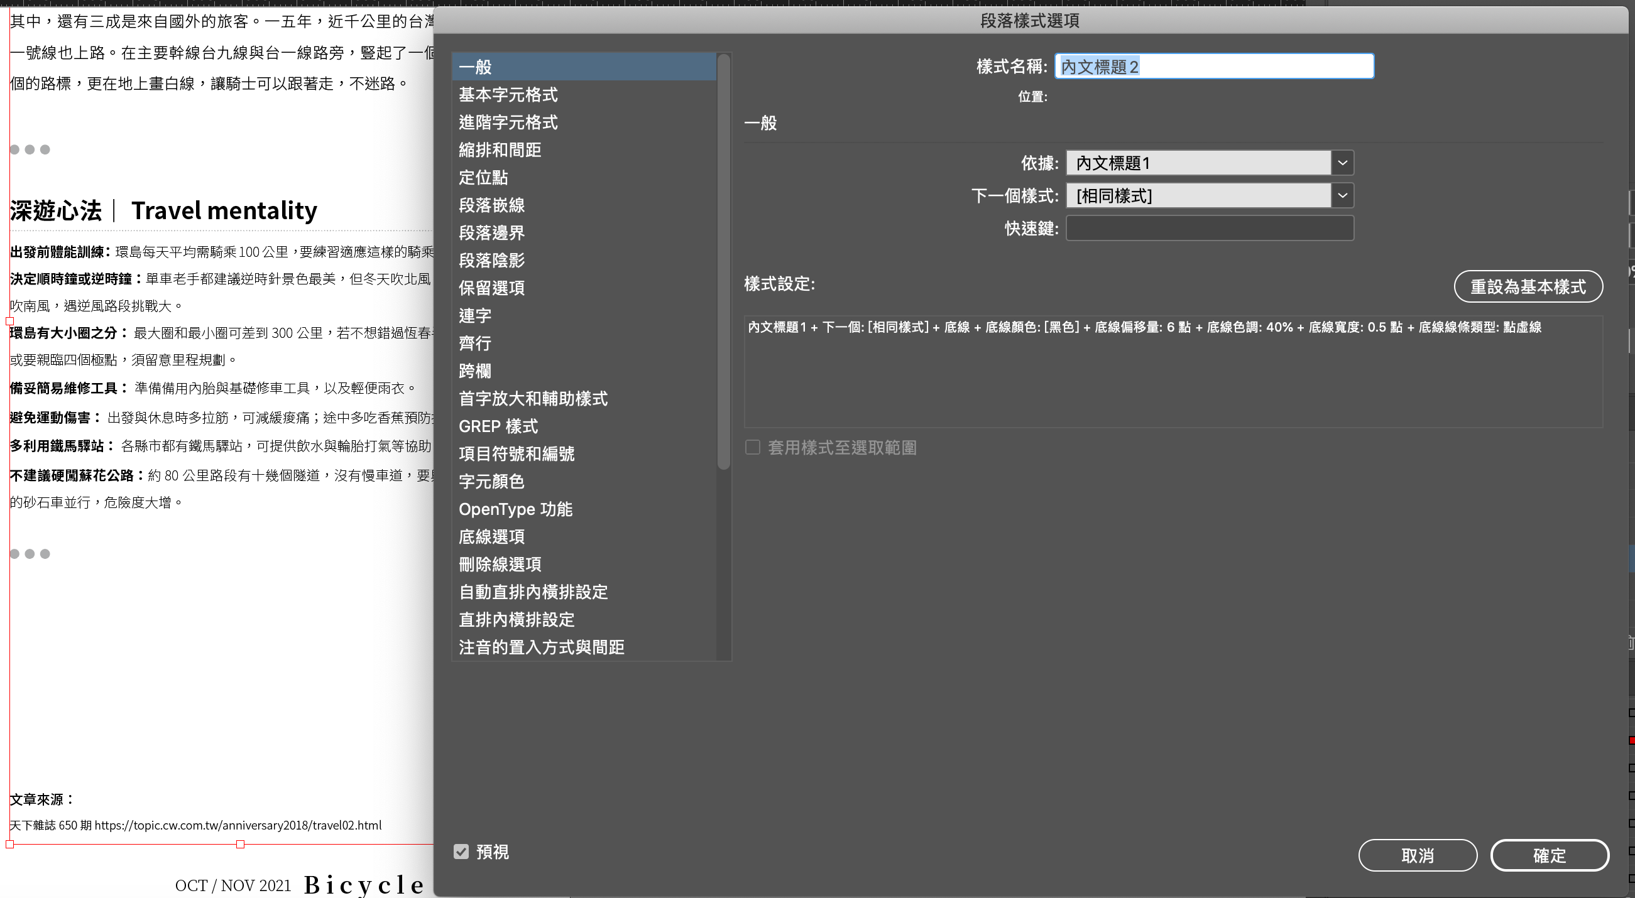1635x898 pixels.
Task: Click the 取消 button
Action: (1418, 855)
